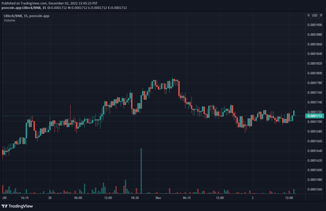Select the 30 date marker on time axis

click(x=50, y=198)
